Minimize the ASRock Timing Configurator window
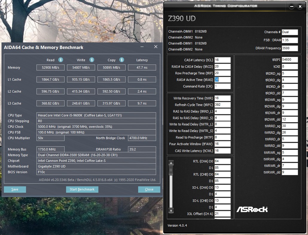The width and height of the screenshot is (308, 235). coord(292,7)
